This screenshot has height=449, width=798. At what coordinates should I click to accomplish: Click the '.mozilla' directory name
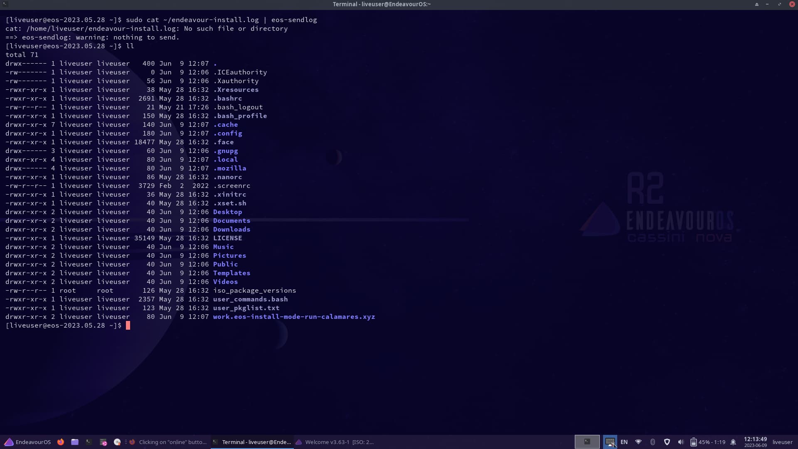(229, 168)
